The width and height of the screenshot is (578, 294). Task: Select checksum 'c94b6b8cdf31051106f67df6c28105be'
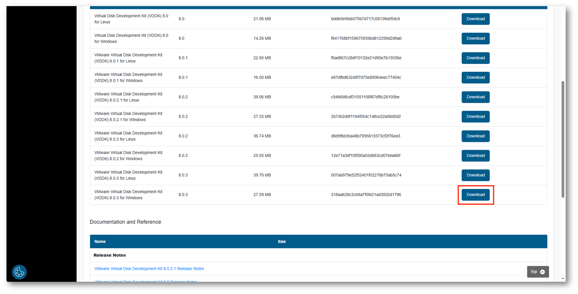365,97
